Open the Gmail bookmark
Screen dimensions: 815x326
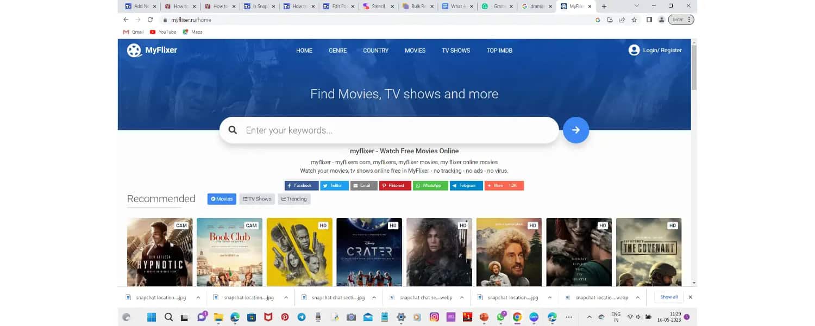pyautogui.click(x=134, y=32)
